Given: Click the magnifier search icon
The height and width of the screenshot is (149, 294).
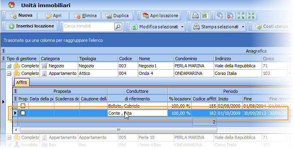Looking at the screenshot, I should point(118,27).
